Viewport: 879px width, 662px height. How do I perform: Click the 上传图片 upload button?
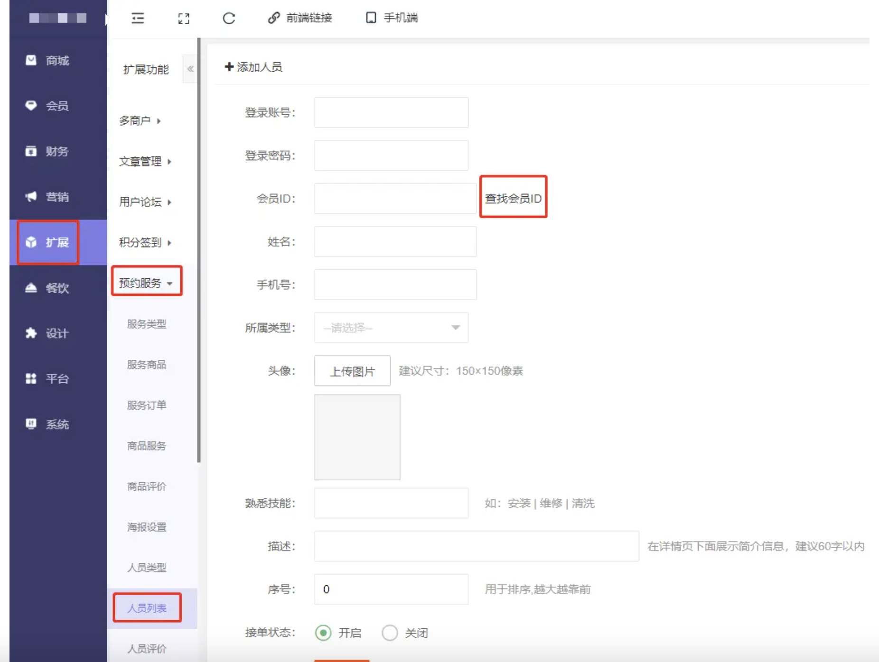(353, 371)
